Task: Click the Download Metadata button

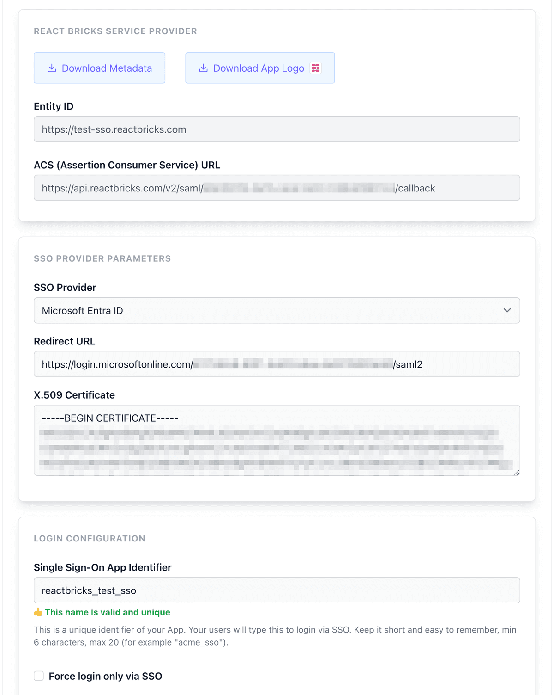Action: pos(99,68)
